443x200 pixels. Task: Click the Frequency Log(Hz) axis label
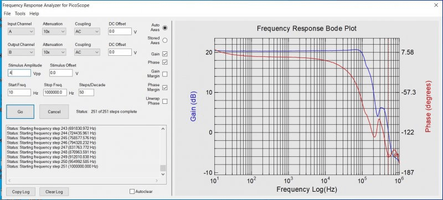click(x=307, y=189)
